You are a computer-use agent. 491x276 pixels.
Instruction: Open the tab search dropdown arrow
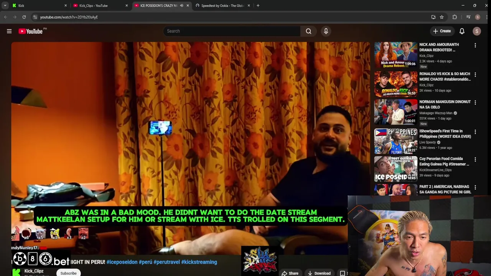(x=5, y=5)
